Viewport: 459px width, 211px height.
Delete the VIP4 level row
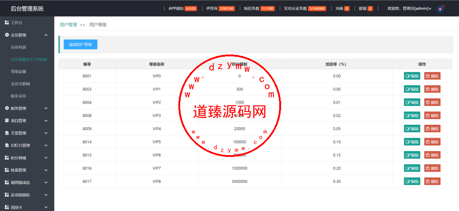[433, 129]
